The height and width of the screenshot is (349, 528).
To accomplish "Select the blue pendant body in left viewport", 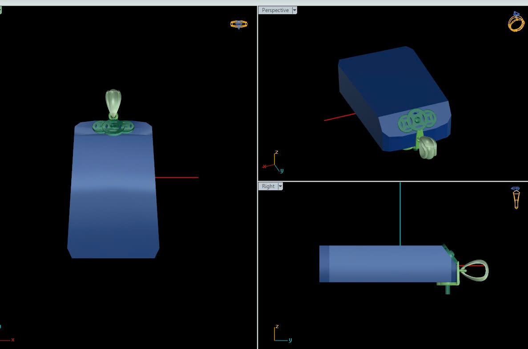I will (113, 200).
